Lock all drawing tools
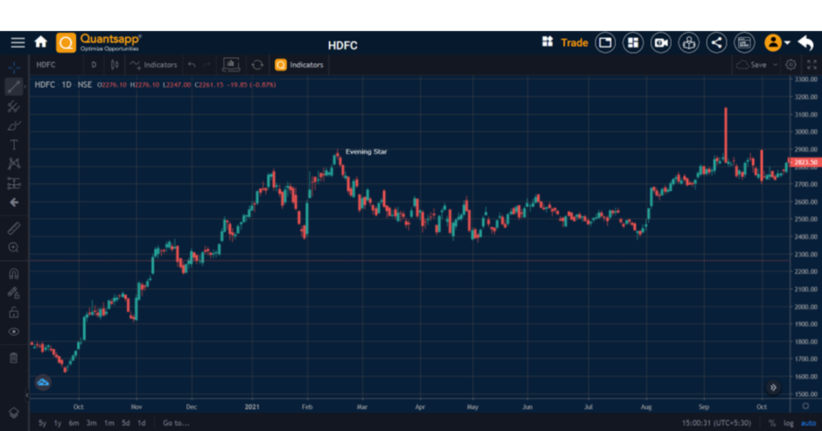The height and width of the screenshot is (431, 822). [x=14, y=312]
